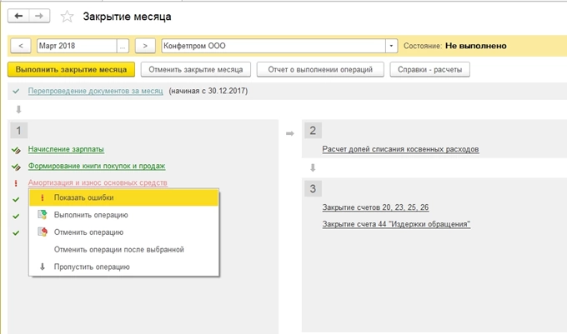The width and height of the screenshot is (567, 334).
Task: Expand the organization dropdown arrow
Action: pyautogui.click(x=391, y=46)
